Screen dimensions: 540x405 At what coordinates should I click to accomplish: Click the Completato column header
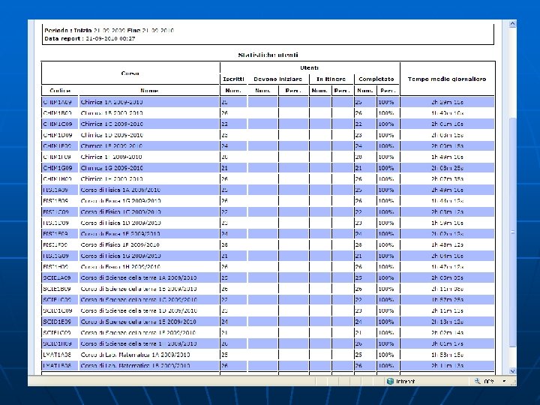coord(376,79)
